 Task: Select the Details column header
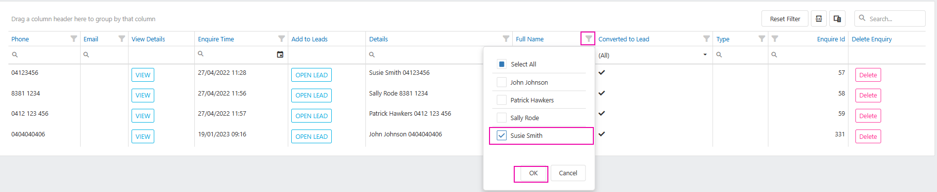(x=378, y=39)
